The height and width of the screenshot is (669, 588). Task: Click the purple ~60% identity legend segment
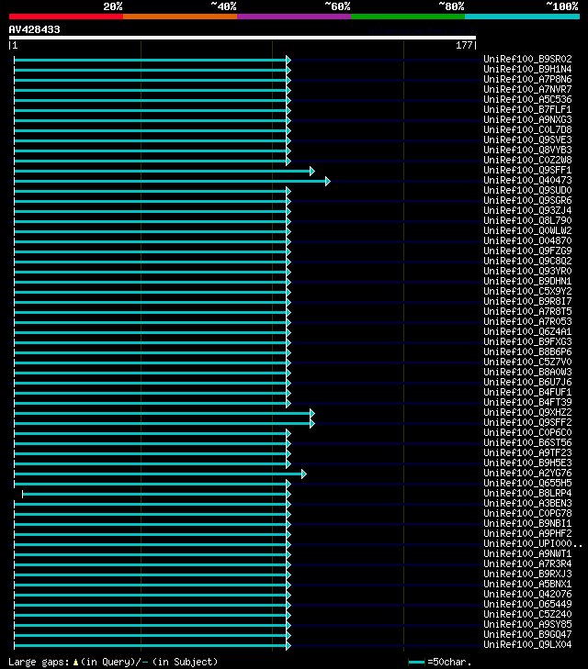point(294,17)
